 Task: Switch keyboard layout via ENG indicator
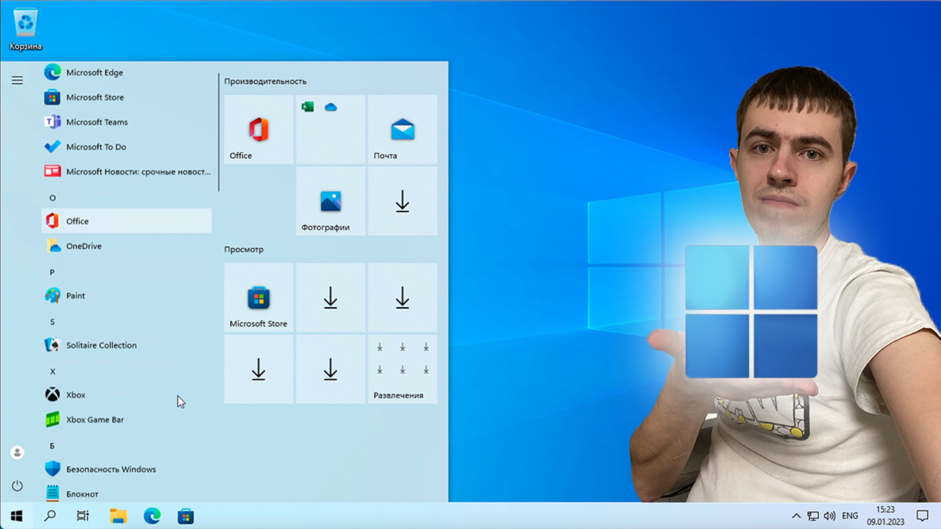pos(850,515)
